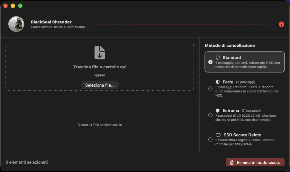Enter full screen with the green button
Image resolution: width=290 pixels, height=172 pixels.
(x=20, y=6)
